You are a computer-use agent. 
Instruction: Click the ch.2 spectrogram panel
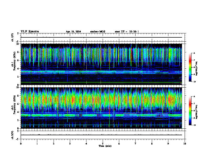tap(101, 108)
